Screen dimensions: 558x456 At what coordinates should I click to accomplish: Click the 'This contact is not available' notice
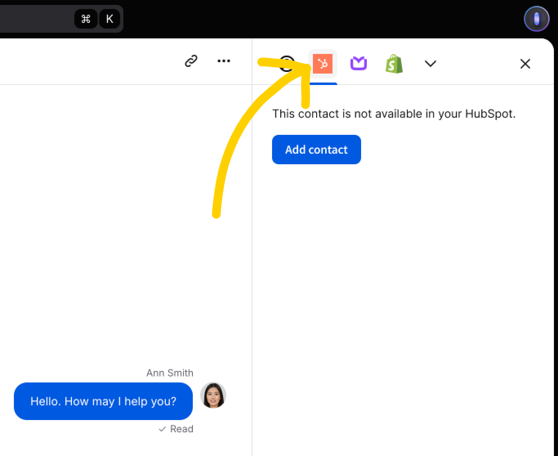[394, 114]
